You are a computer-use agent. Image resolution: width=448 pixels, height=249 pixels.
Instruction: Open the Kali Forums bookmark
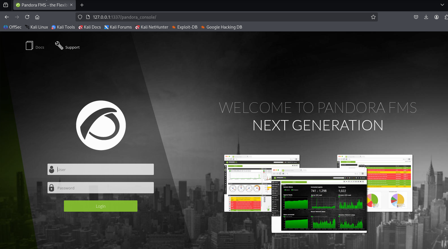click(118, 27)
